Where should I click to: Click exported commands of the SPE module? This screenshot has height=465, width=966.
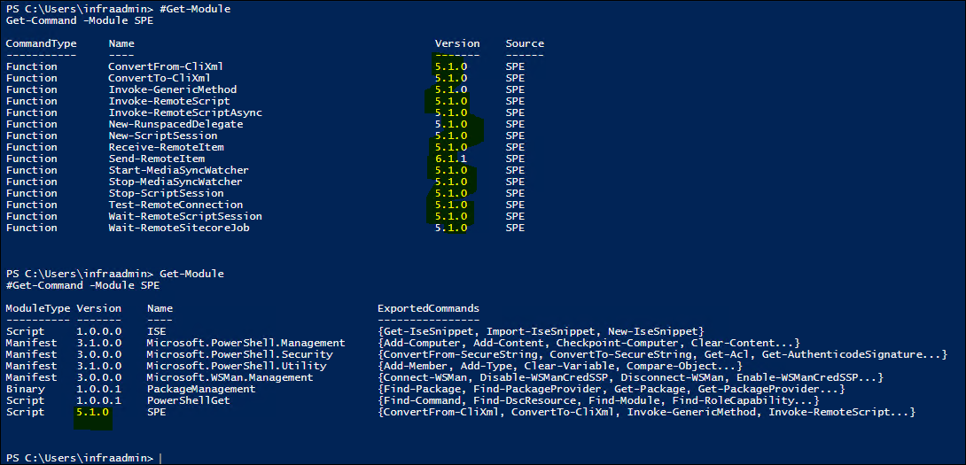[x=647, y=412]
